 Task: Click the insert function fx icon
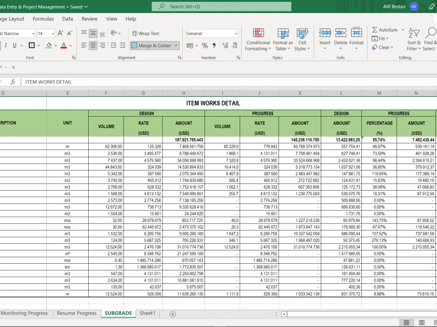pos(13,82)
